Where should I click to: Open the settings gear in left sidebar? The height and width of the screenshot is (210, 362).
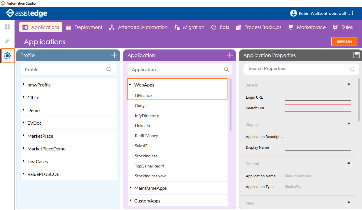(x=7, y=56)
